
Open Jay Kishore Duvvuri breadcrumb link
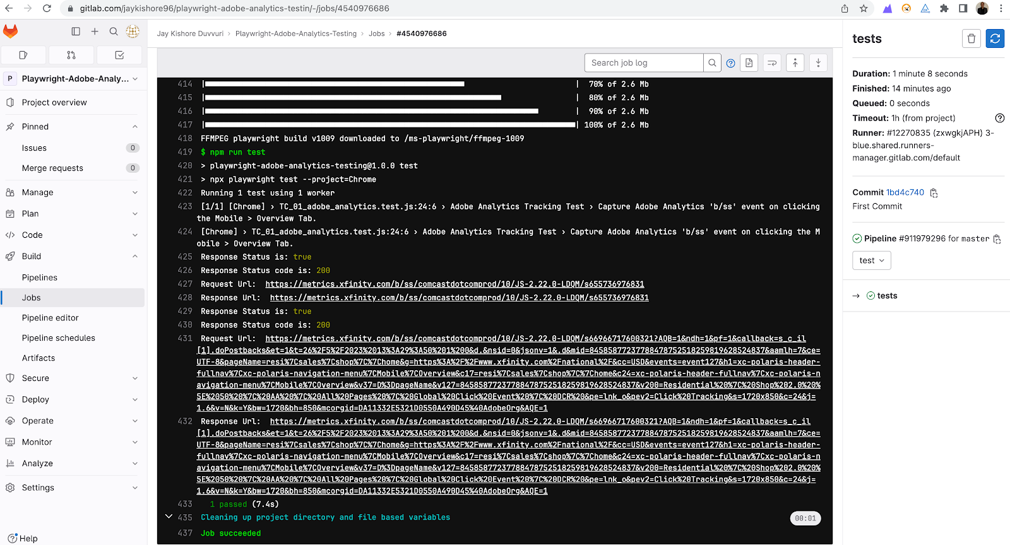(190, 34)
